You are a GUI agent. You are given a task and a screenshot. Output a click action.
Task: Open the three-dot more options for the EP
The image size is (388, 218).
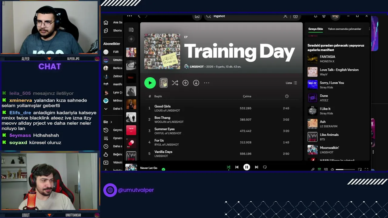coord(207,83)
